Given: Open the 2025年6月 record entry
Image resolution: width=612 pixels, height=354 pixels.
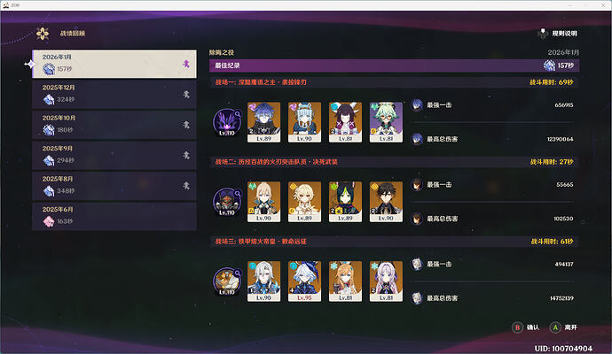Looking at the screenshot, I should [114, 216].
